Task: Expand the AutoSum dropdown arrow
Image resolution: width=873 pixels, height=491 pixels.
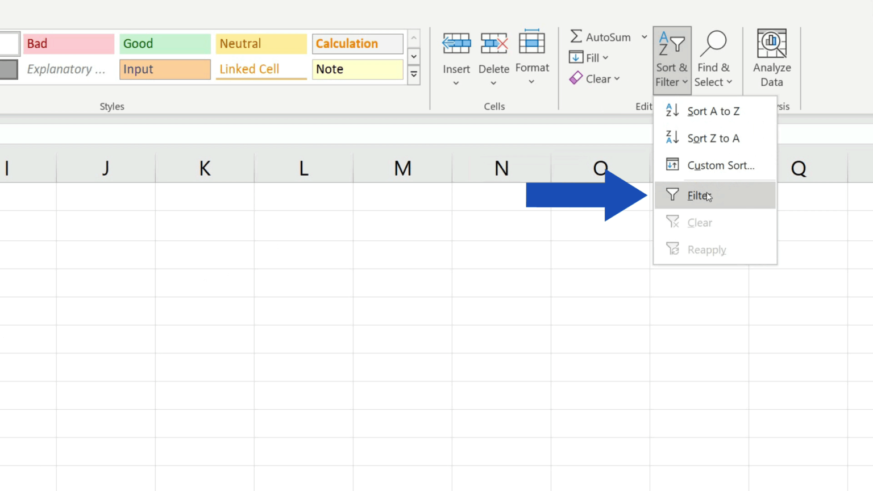Action: [644, 36]
